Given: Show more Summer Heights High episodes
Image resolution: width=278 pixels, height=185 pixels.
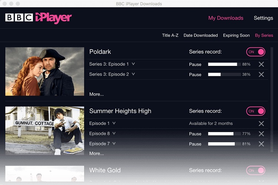Looking at the screenshot, I should pyautogui.click(x=96, y=154).
